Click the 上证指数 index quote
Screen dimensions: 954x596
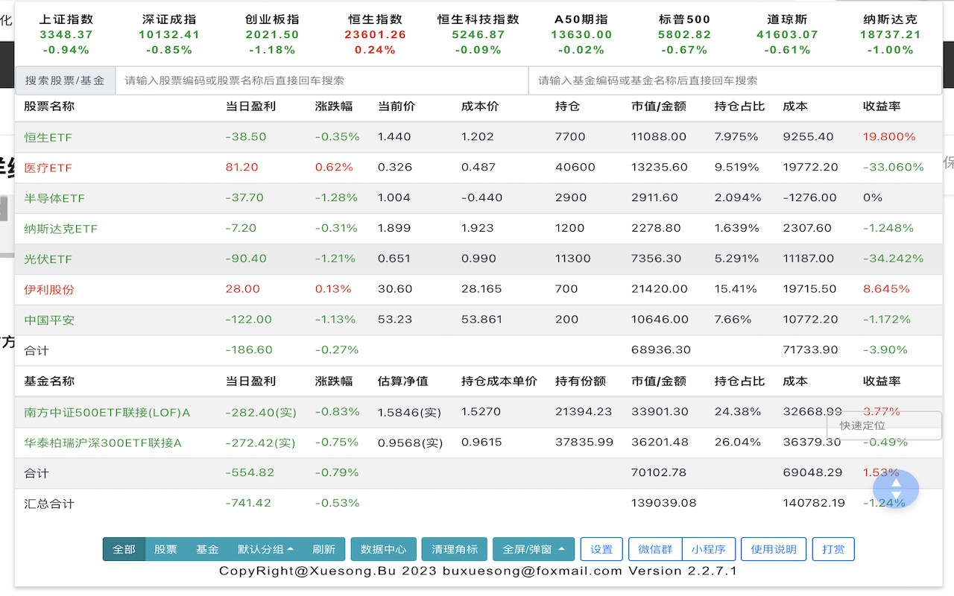[66, 34]
